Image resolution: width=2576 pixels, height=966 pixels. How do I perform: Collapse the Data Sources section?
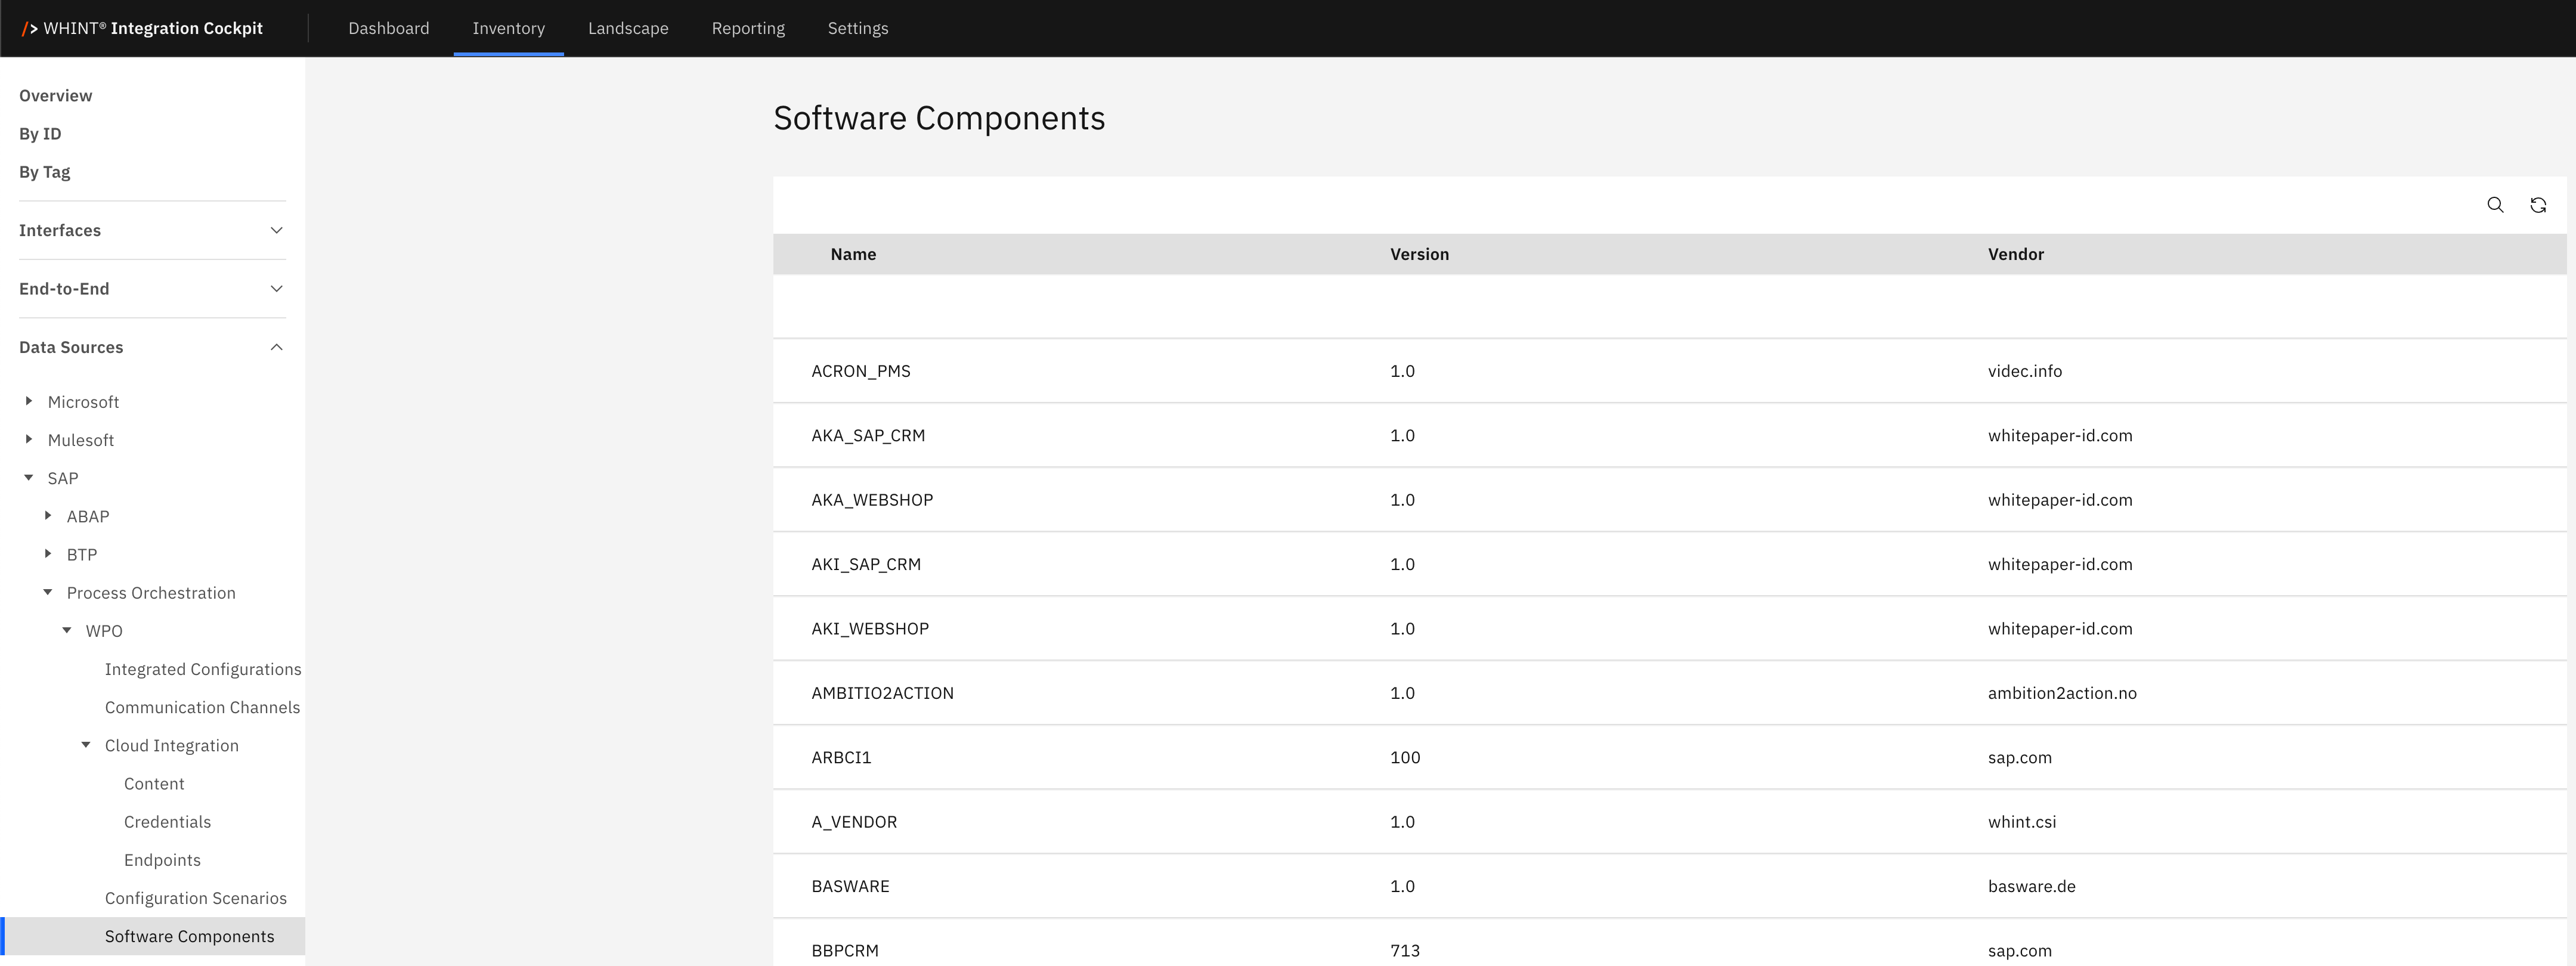coord(277,347)
